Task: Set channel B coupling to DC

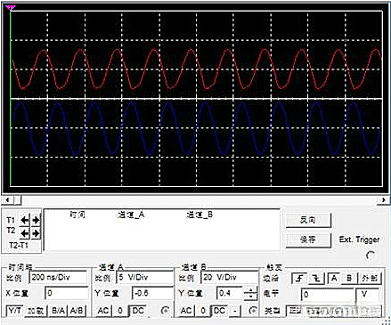Action: click(x=219, y=311)
